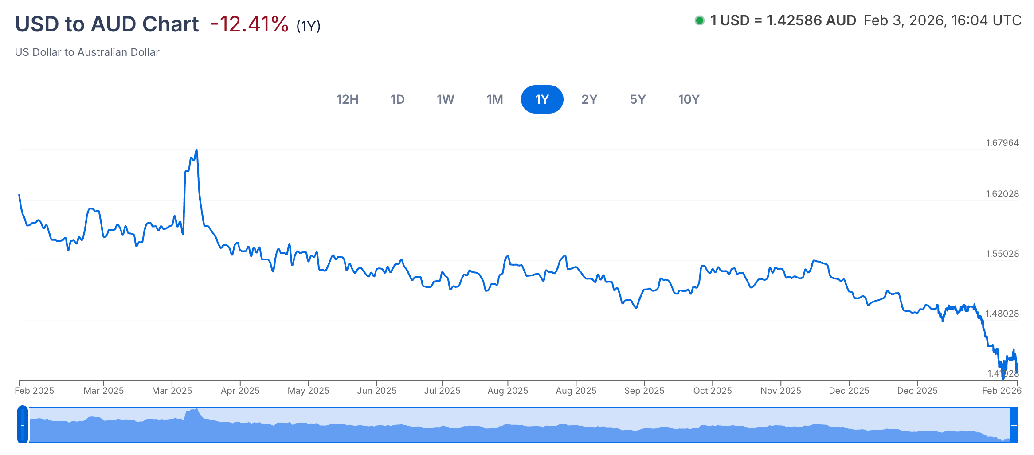Image resolution: width=1034 pixels, height=455 pixels.
Task: Click the green live rate indicator dot
Action: pyautogui.click(x=699, y=20)
